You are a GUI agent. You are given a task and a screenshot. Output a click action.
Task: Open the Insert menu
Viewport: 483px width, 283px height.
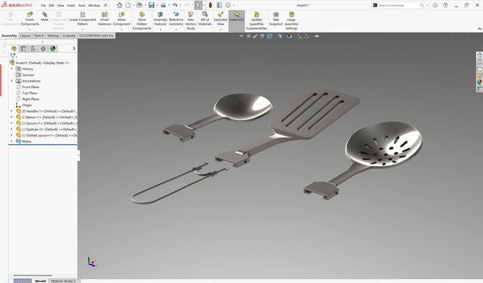pyautogui.click(x=71, y=5)
